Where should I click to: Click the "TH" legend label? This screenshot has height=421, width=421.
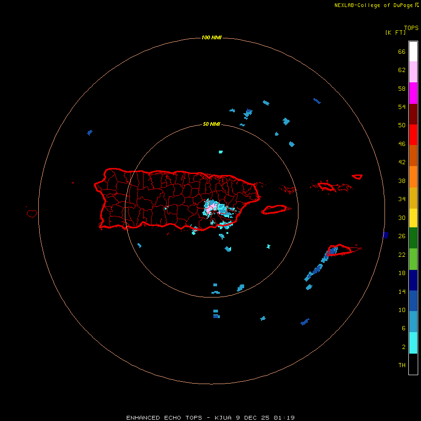[x=402, y=365]
